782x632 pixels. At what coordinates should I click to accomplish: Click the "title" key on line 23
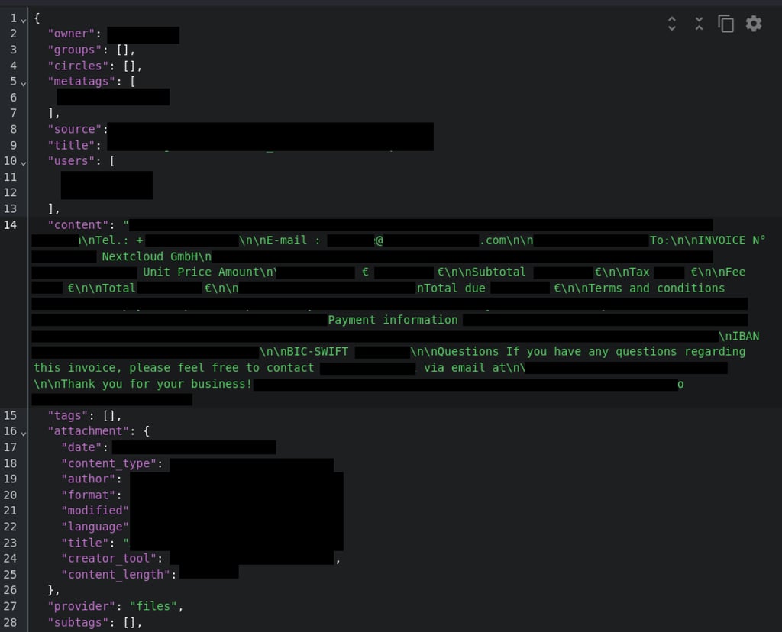click(x=89, y=543)
